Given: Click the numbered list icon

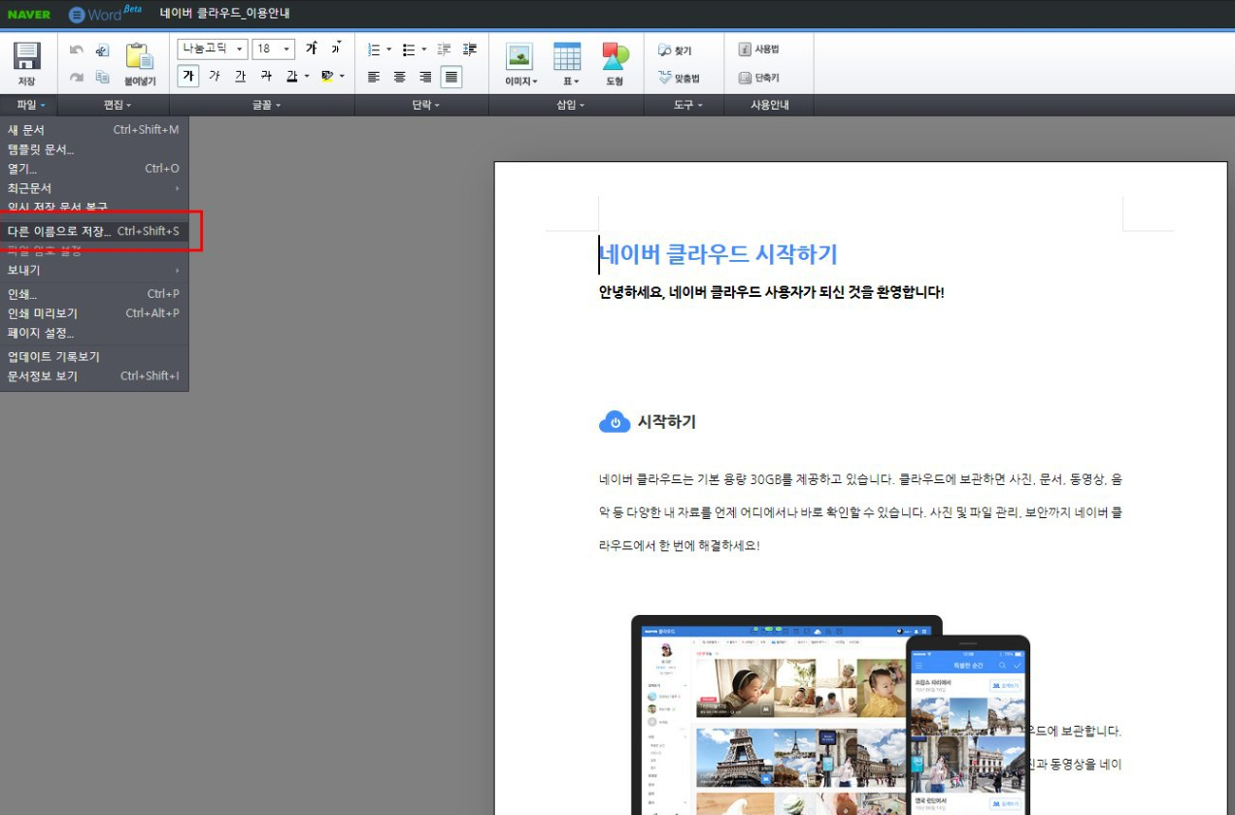Looking at the screenshot, I should [374, 49].
